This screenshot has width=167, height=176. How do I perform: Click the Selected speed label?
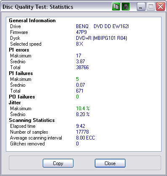[x=26, y=44]
